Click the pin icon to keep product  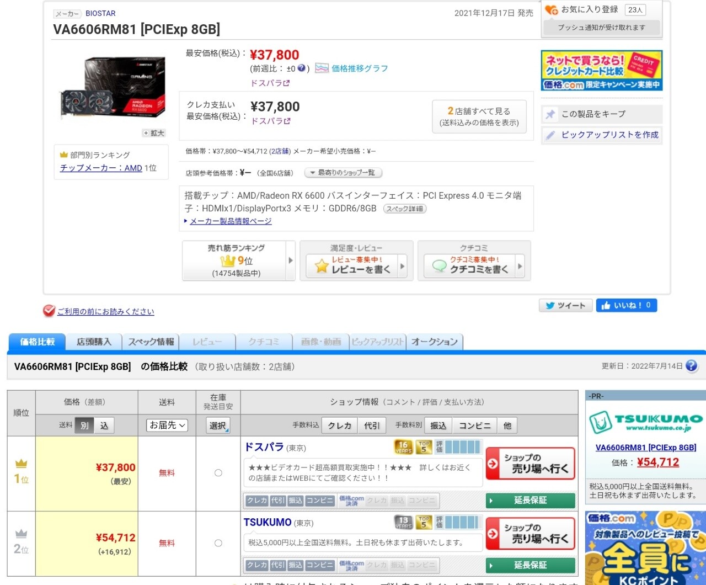point(550,114)
